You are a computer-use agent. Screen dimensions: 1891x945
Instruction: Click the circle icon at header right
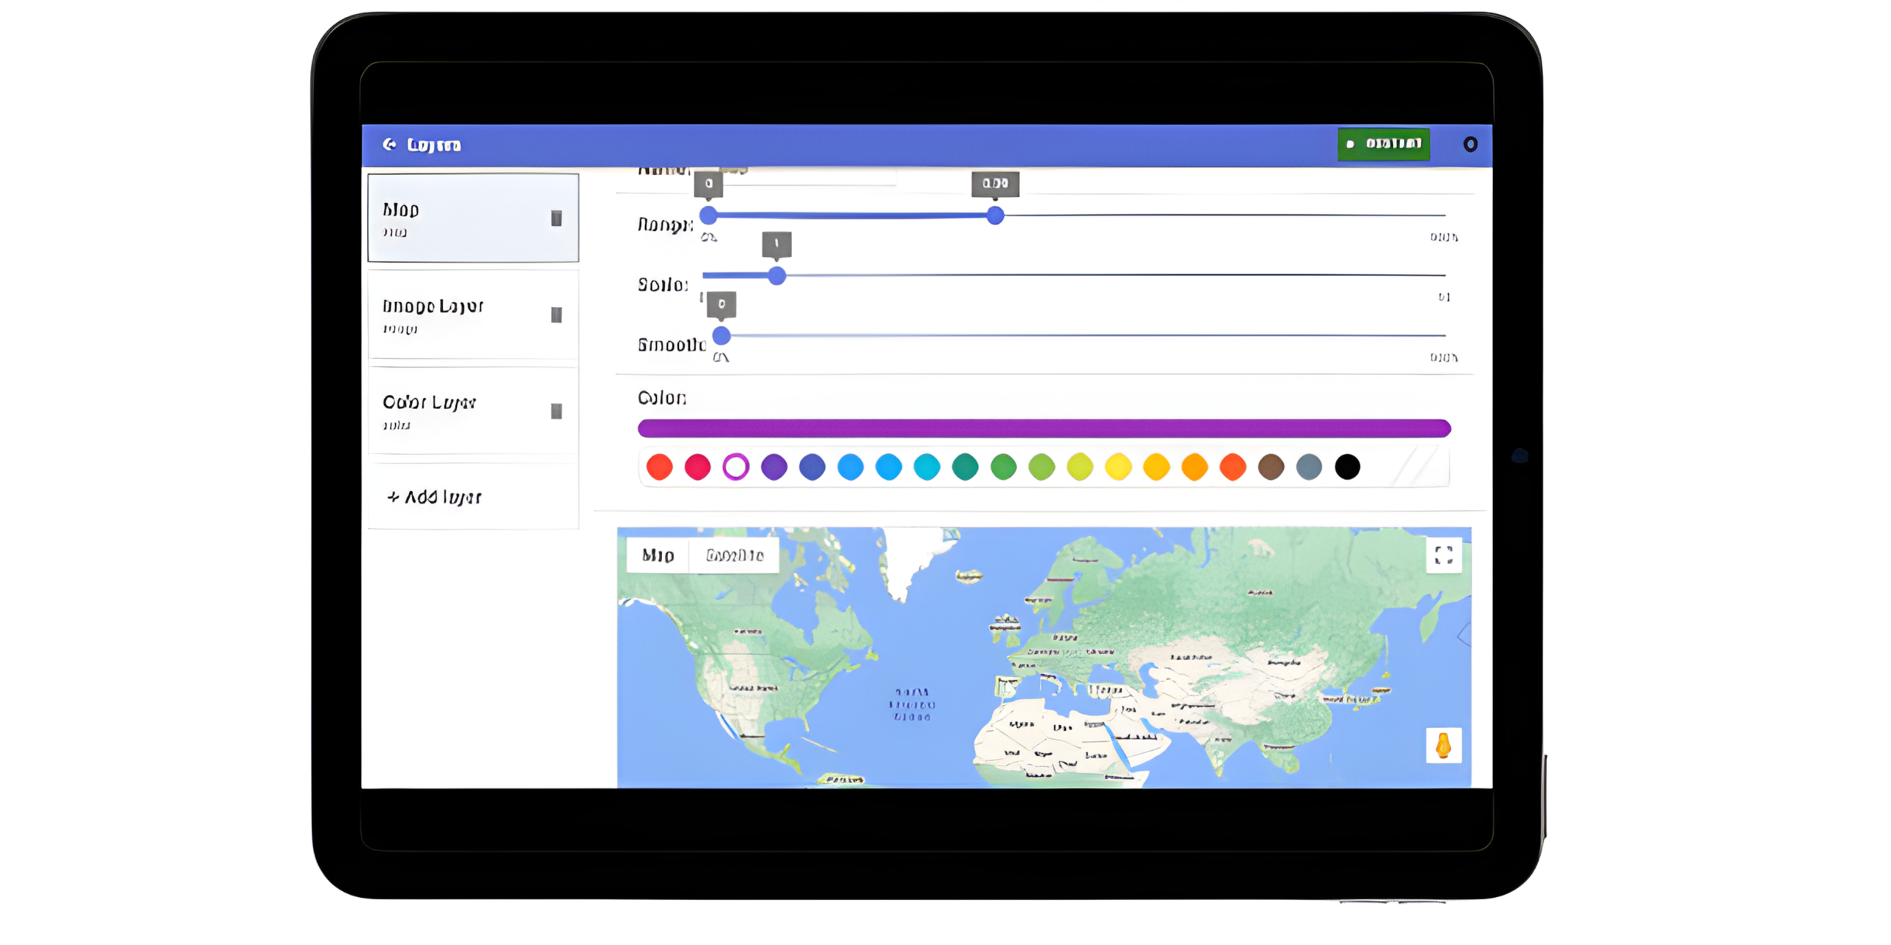tap(1470, 144)
